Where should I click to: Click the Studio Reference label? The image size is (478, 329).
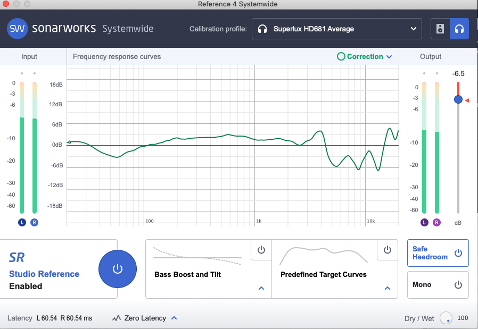[x=44, y=274]
